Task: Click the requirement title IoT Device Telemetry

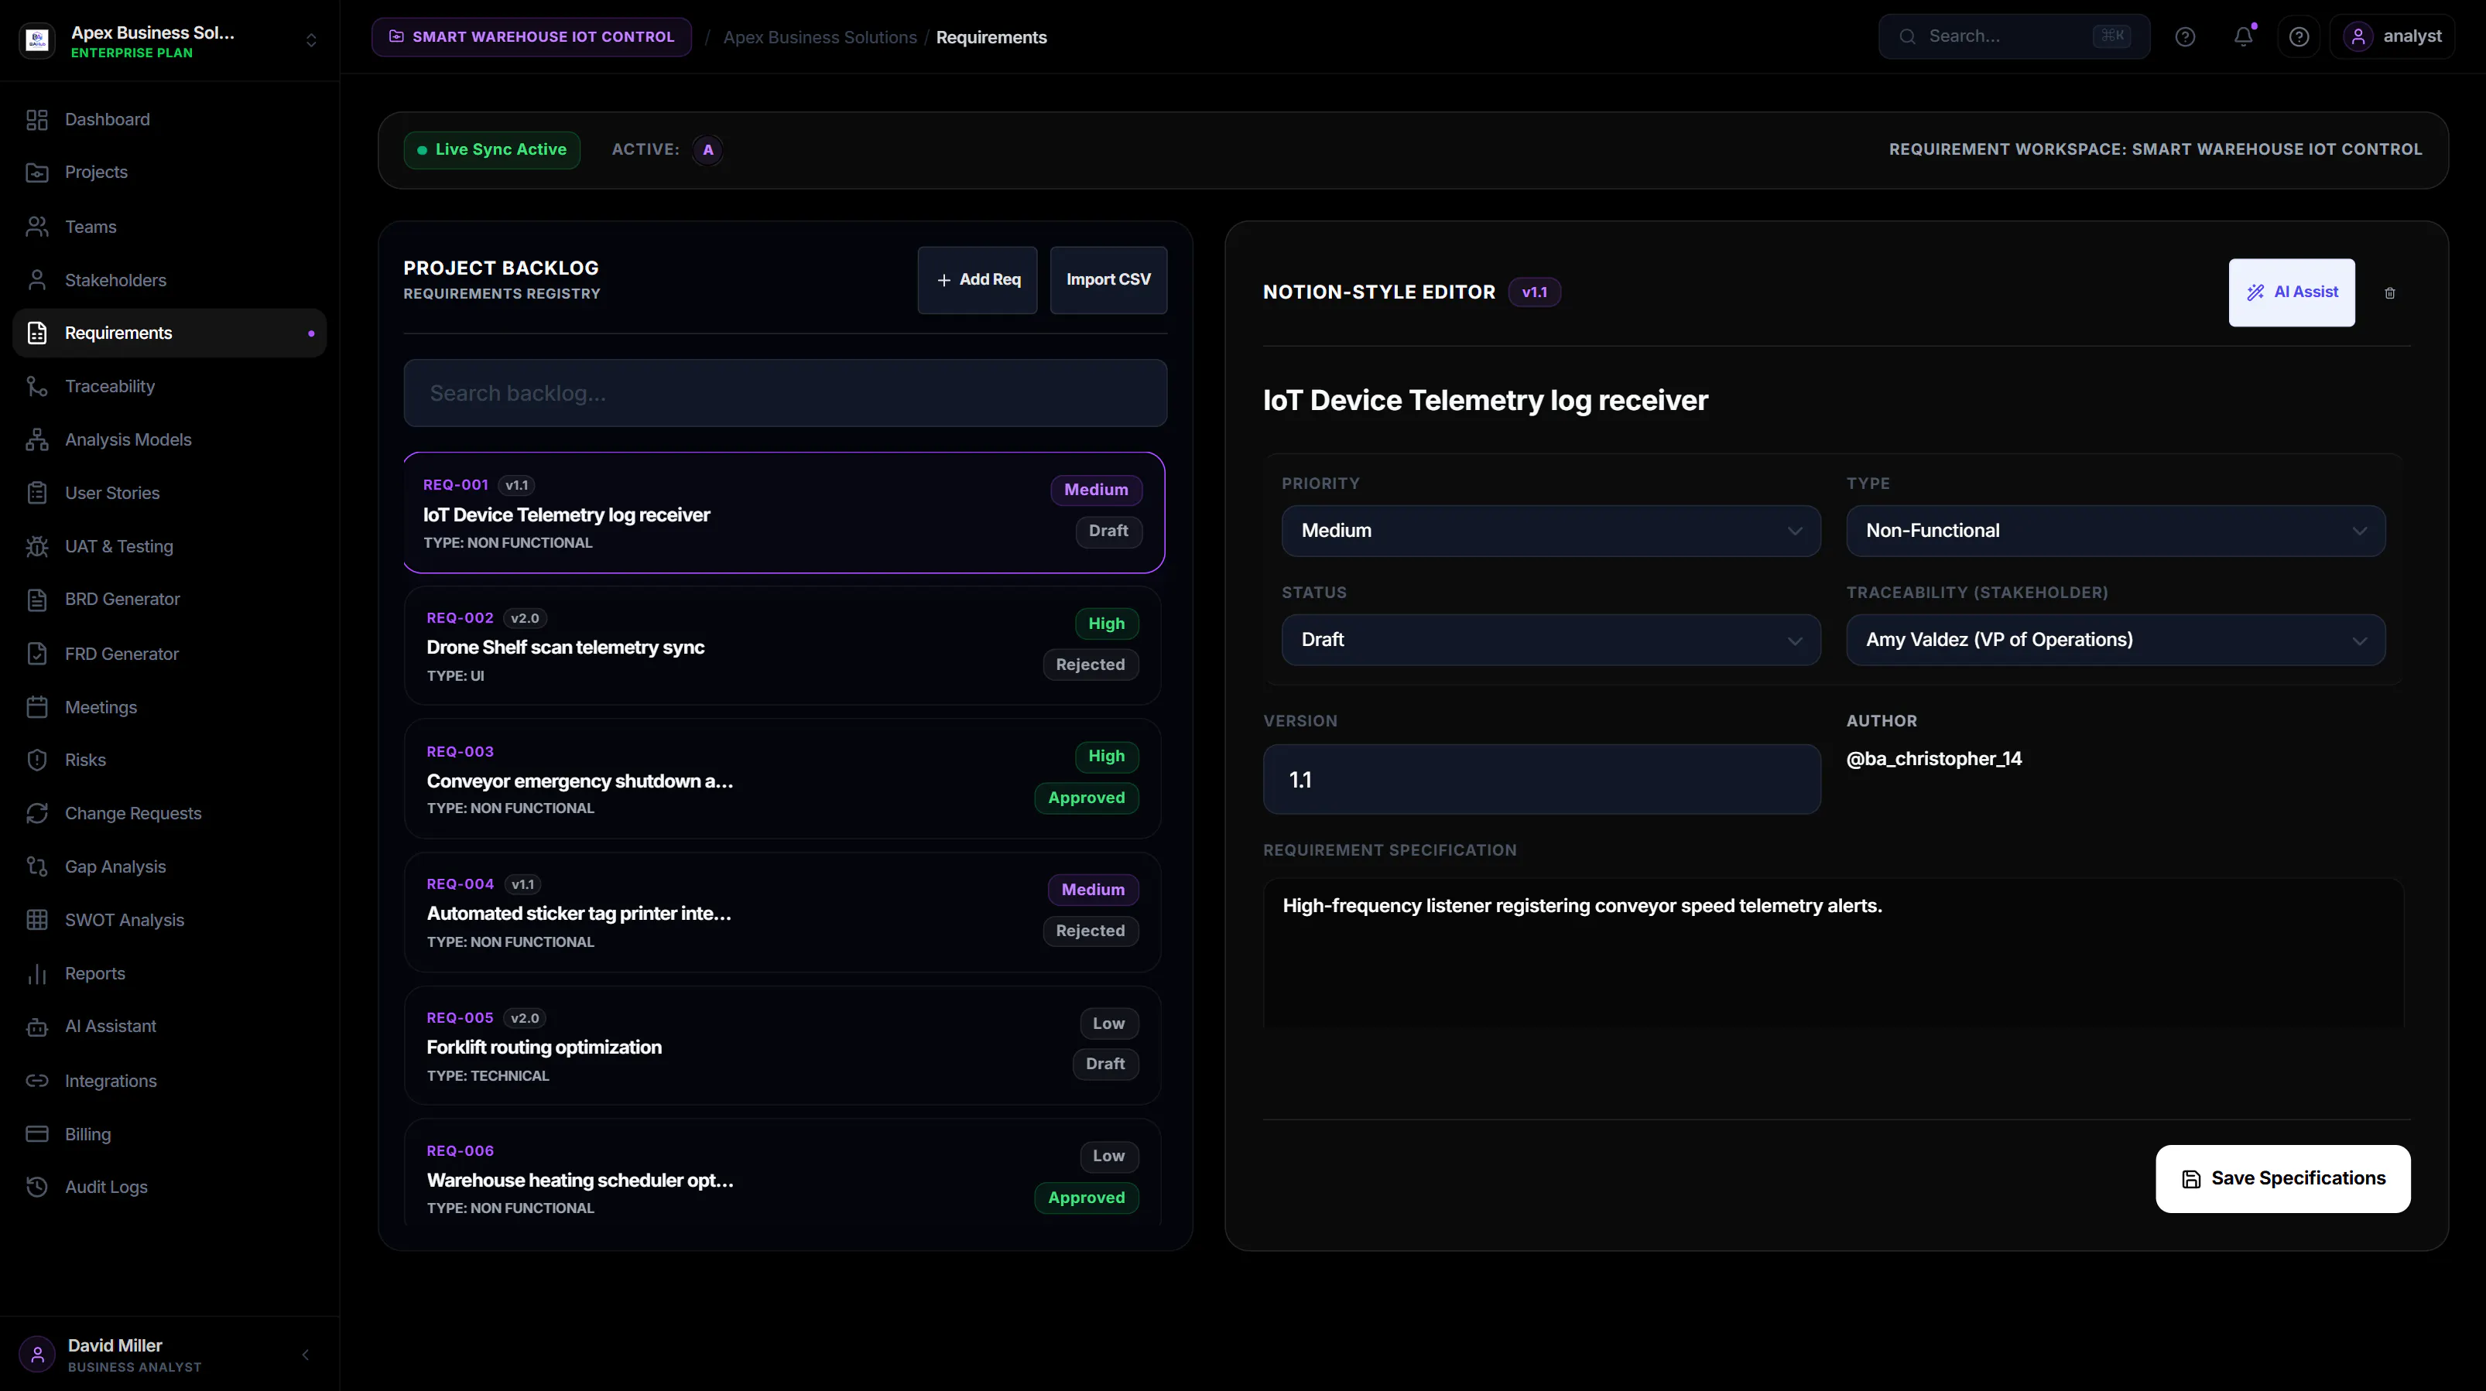Action: click(x=1485, y=400)
